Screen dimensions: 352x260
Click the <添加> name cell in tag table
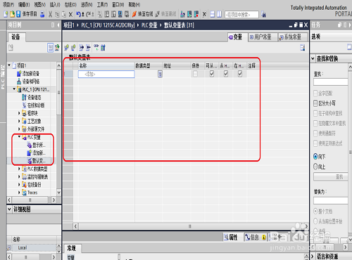tap(106, 74)
